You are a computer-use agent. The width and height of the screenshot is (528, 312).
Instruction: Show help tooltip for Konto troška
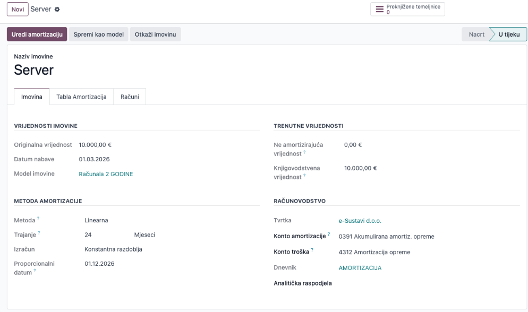[x=312, y=250]
